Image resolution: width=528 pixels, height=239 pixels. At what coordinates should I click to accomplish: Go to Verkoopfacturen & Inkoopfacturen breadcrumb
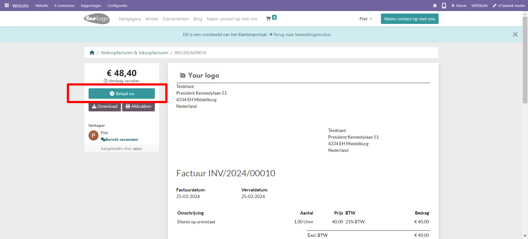coord(134,53)
